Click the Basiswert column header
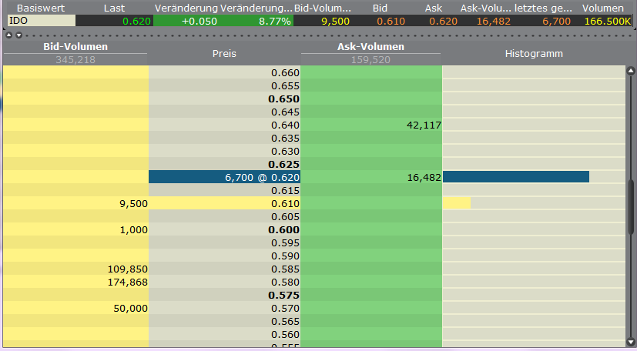The width and height of the screenshot is (637, 351). 41,8
